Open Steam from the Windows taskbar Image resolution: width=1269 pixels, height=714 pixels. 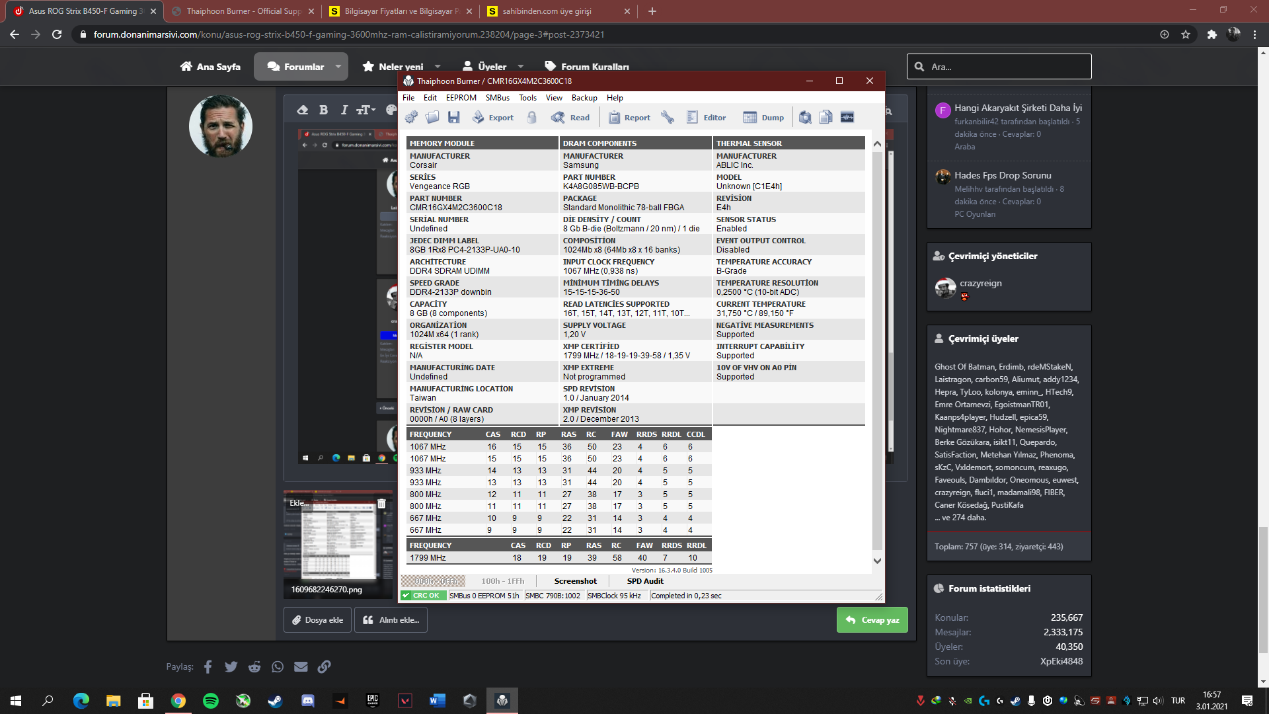point(276,701)
